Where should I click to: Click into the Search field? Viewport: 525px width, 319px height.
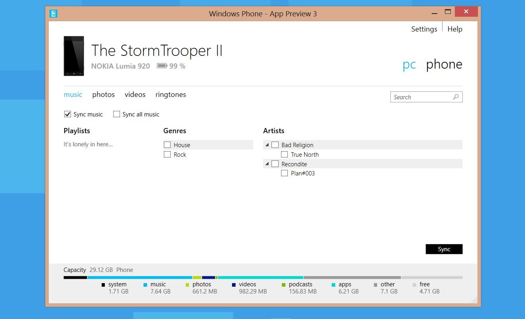[x=426, y=97]
